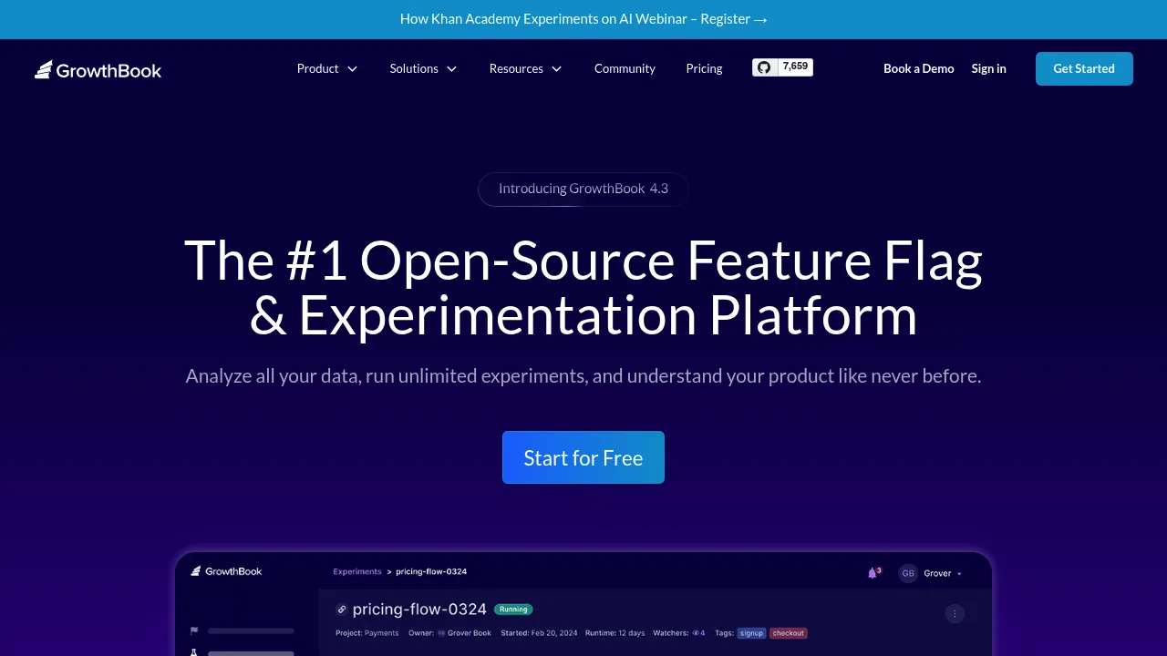Click the 'Runtime: 12 days' text
The width and height of the screenshot is (1167, 656).
[x=614, y=633]
